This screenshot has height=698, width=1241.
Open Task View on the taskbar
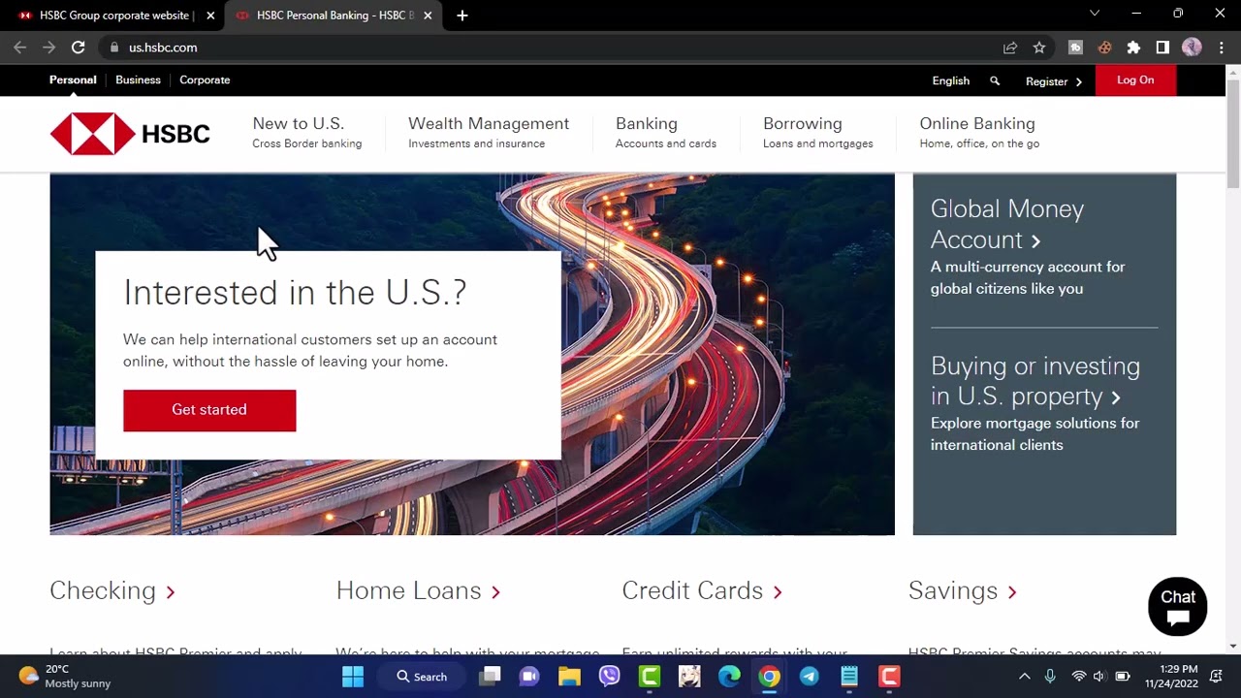coord(491,677)
